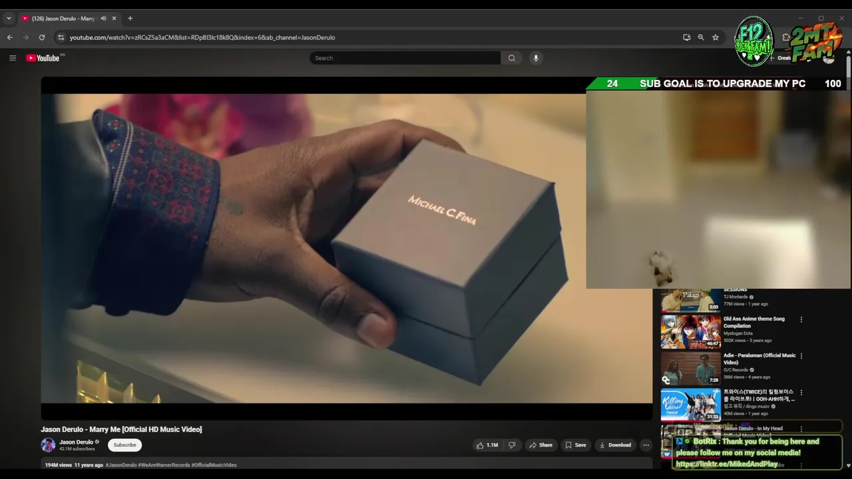The image size is (852, 479).
Task: Click the video title Marry Me text
Action: coord(121,430)
